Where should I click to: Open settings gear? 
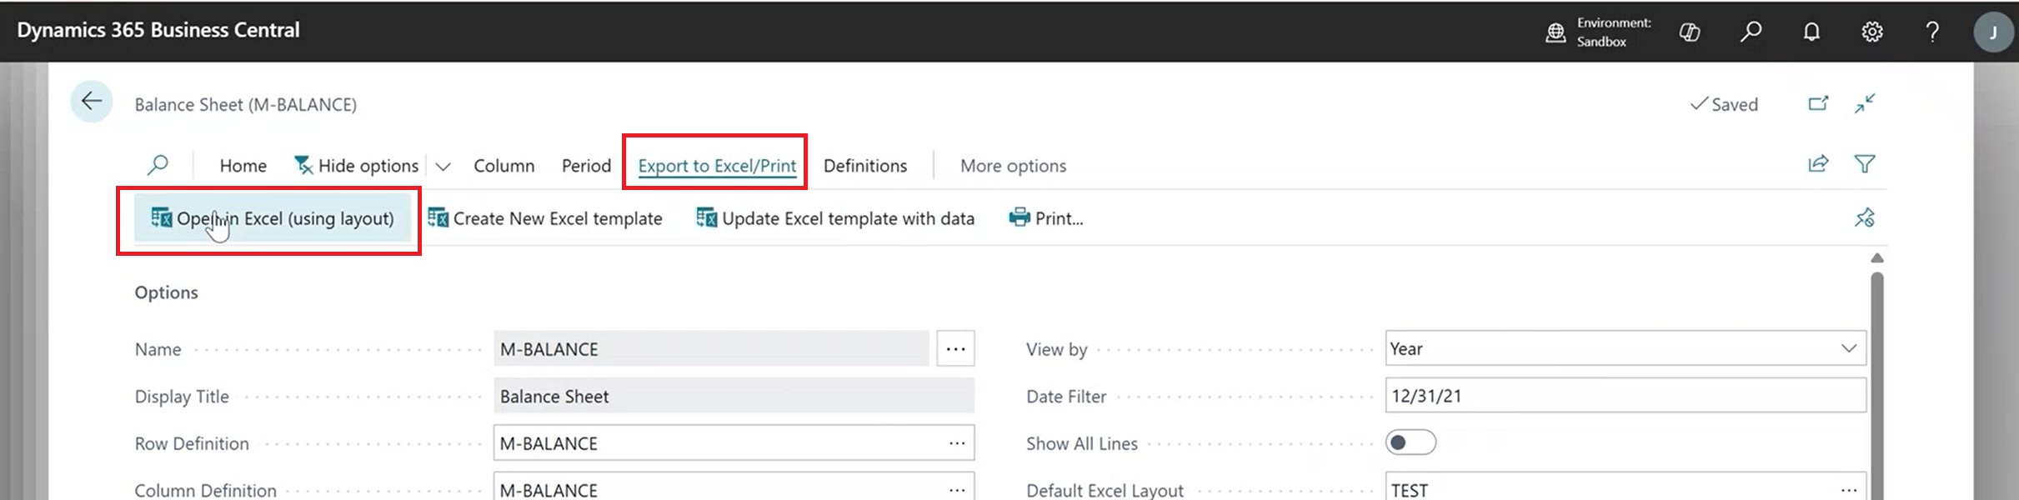tap(1872, 32)
